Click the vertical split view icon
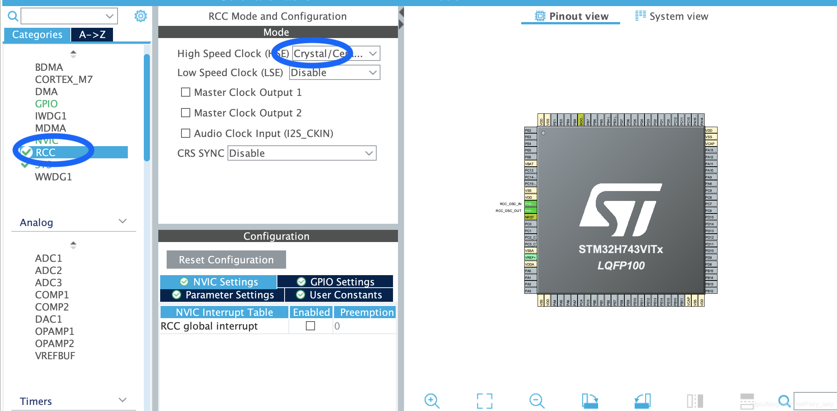837x411 pixels. [695, 401]
